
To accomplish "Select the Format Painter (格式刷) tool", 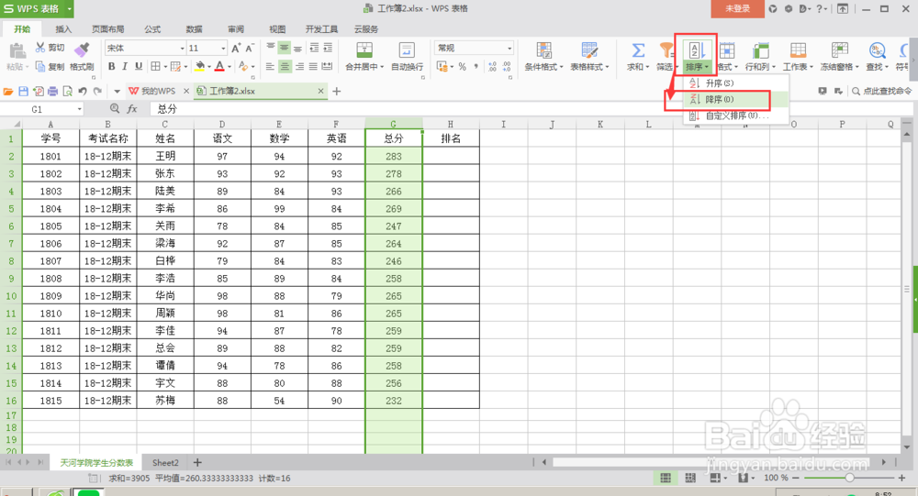I will point(82,56).
